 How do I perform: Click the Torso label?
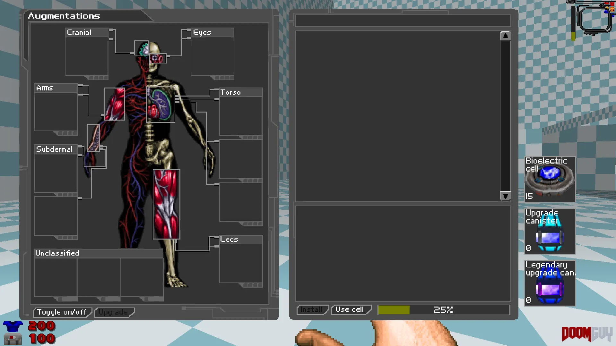(x=230, y=92)
